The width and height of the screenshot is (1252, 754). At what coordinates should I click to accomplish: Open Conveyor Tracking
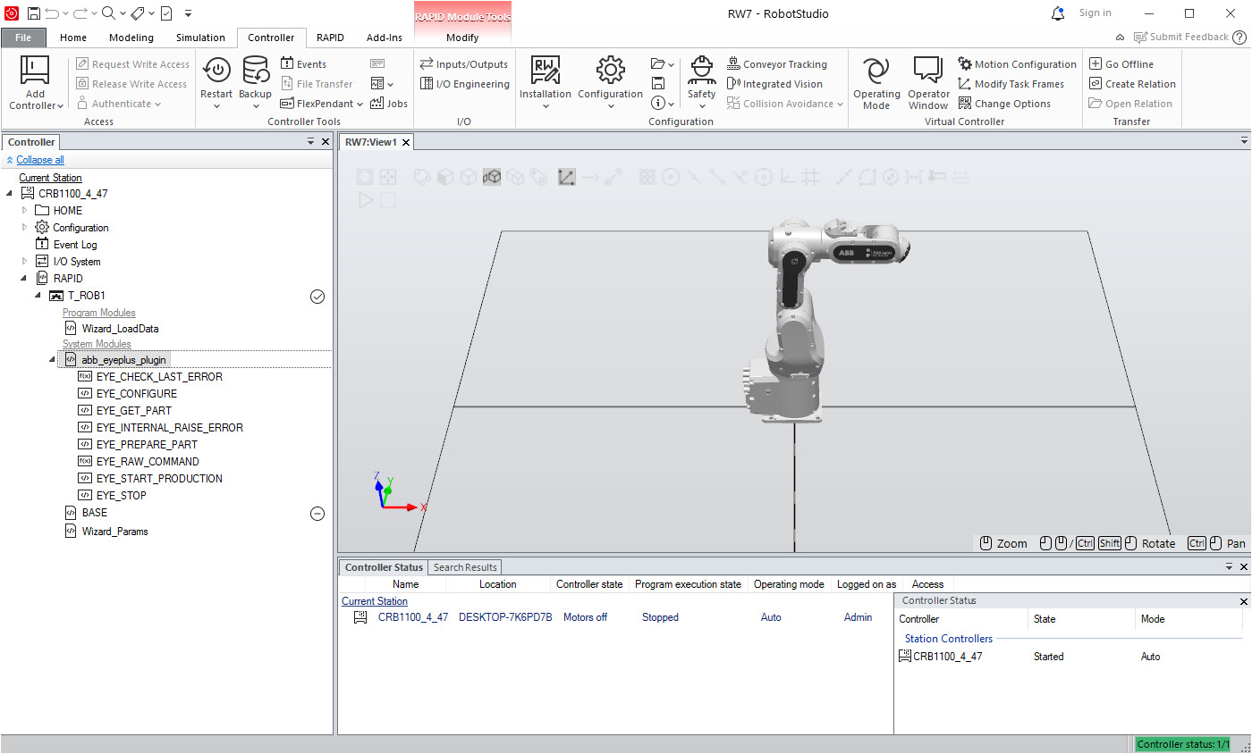click(x=777, y=64)
